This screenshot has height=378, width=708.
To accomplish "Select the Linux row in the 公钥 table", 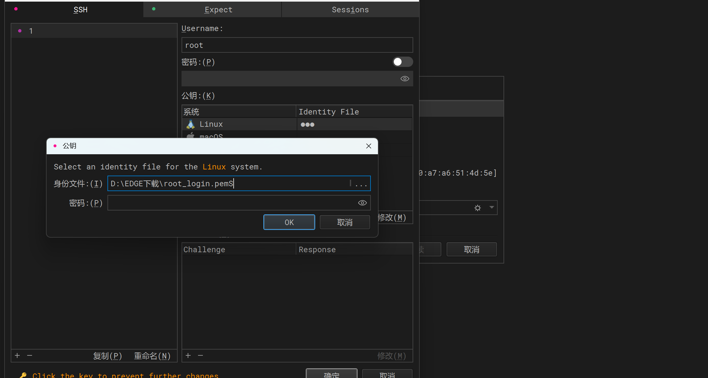I will click(x=297, y=124).
